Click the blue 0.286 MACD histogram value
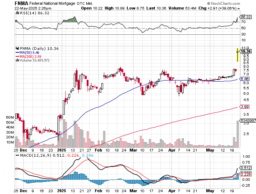The height and width of the screenshot is (194, 256). 88,155
